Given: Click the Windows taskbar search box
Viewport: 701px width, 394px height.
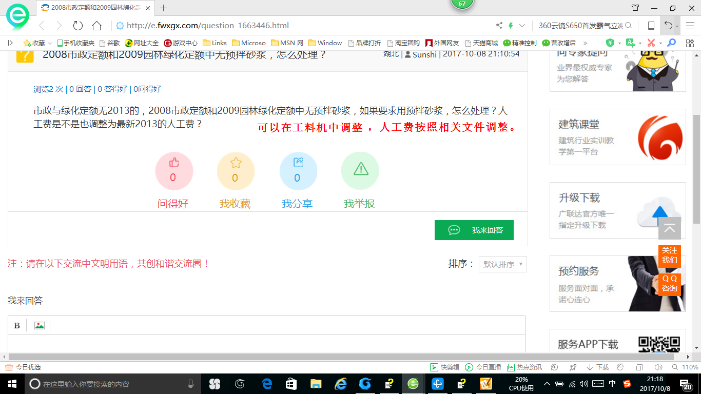Looking at the screenshot, I should [x=113, y=384].
